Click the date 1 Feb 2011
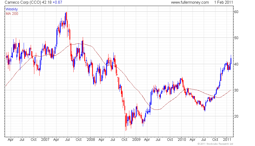 click(x=224, y=2)
